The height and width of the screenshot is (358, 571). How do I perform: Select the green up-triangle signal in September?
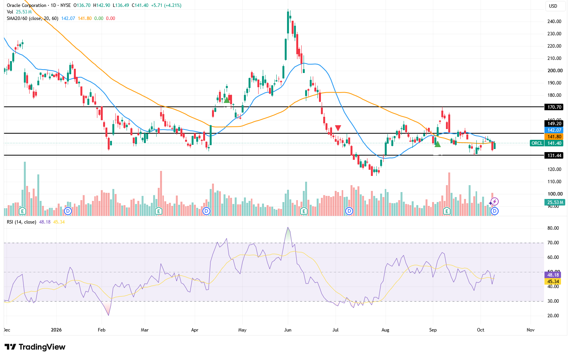coord(437,144)
